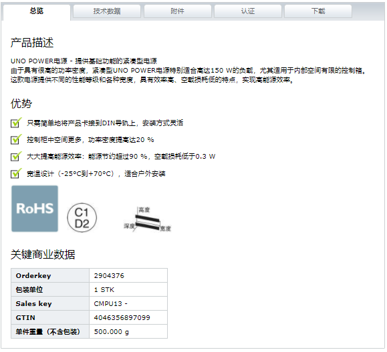Click the text 只需简单地将产品卡接到DIN导轨上
The image size is (387, 352).
click(81, 123)
